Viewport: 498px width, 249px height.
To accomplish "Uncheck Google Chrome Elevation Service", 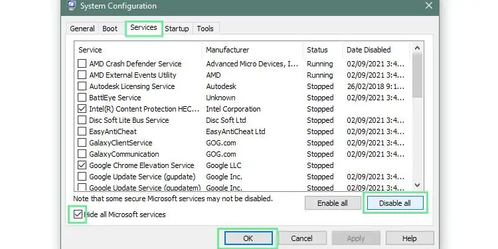I will [82, 165].
